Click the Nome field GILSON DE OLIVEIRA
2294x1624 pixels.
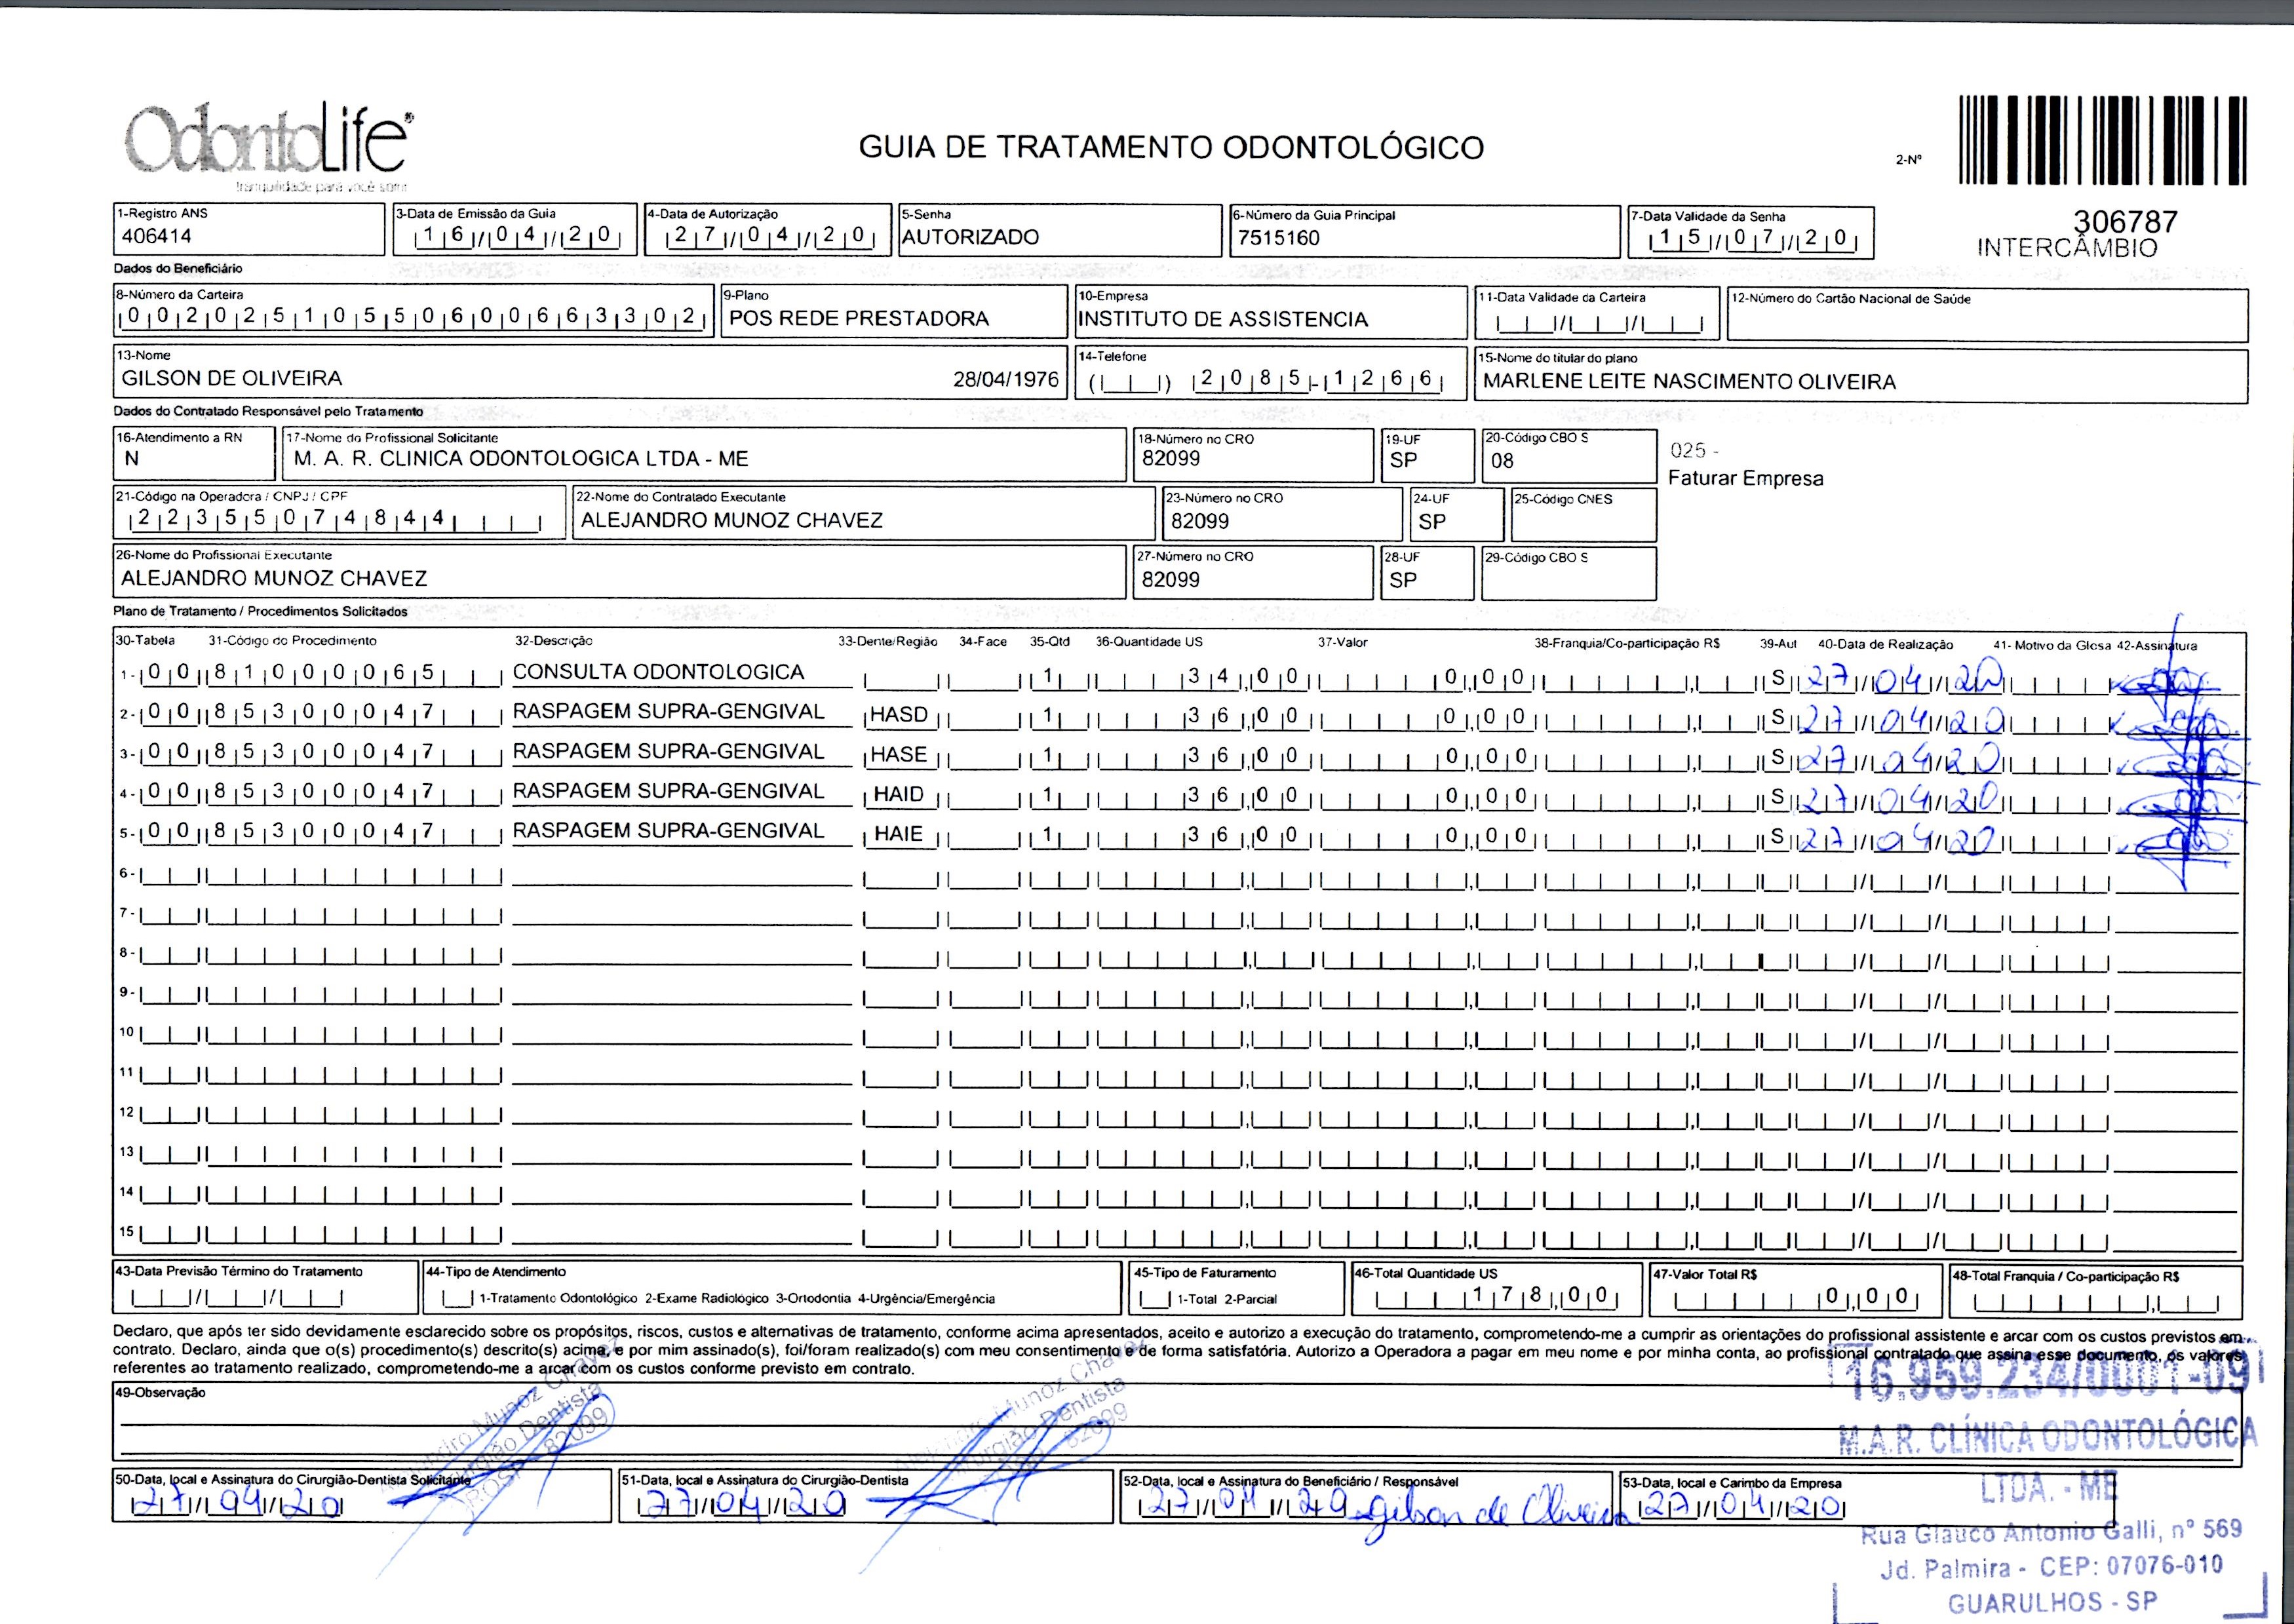click(x=232, y=379)
